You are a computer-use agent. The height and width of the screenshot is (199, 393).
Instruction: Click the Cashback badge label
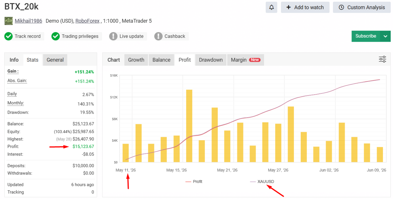point(175,36)
